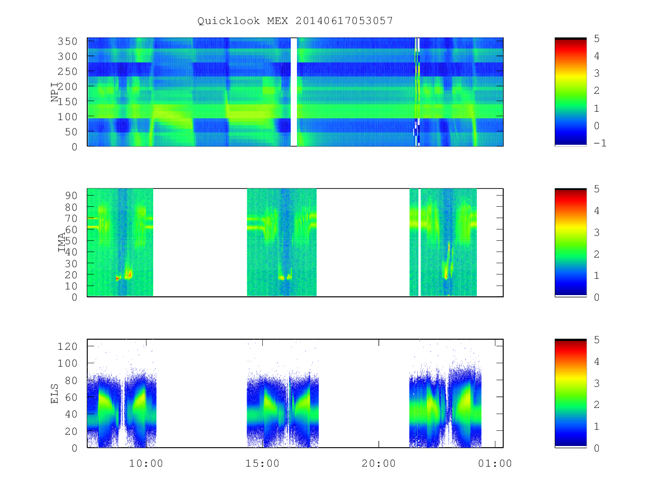
Task: Click the 20:00 time tick label
Action: pyautogui.click(x=379, y=463)
